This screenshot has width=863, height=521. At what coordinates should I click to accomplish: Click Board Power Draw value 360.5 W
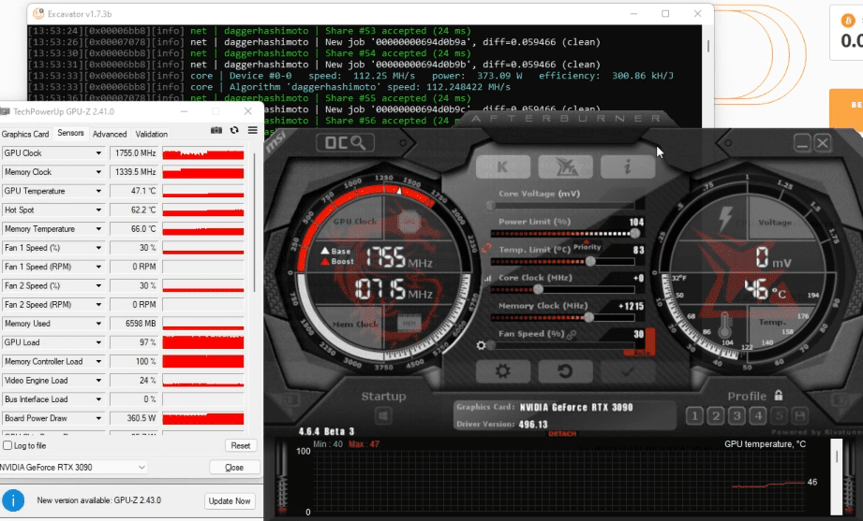point(135,418)
